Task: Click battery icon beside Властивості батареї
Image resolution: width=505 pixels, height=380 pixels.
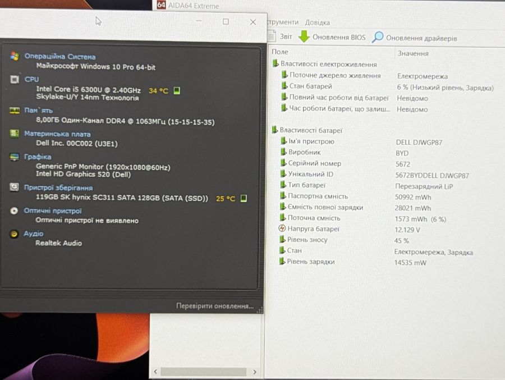Action: click(x=275, y=130)
